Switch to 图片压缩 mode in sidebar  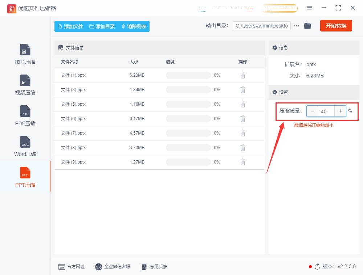tap(25, 54)
